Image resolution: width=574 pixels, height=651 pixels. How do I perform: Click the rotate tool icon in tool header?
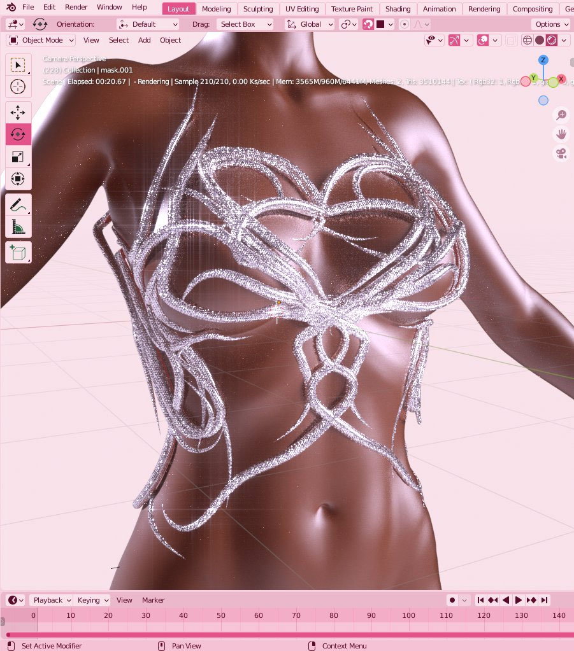(40, 24)
